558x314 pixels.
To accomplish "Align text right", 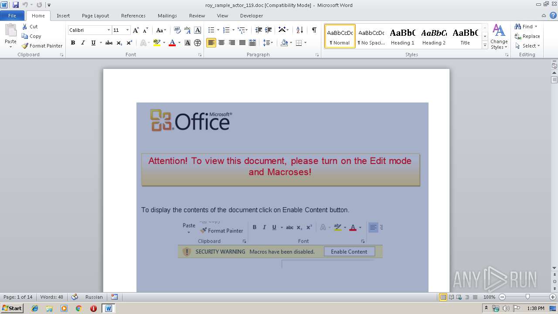I will tap(232, 43).
